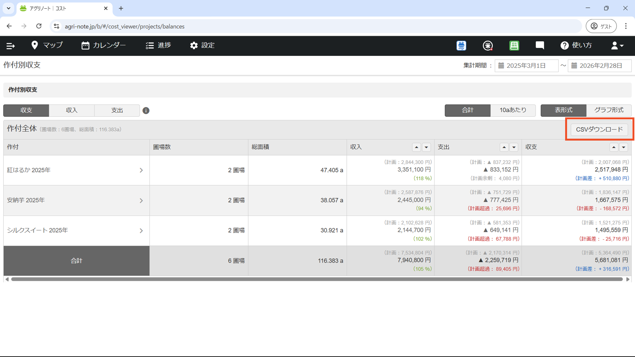The width and height of the screenshot is (635, 357).
Task: Open the user account dropdown
Action: coord(617,46)
